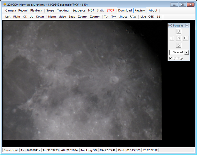Open the Scope menu
Image resolution: width=197 pixels, height=155 pixels.
(50, 10)
